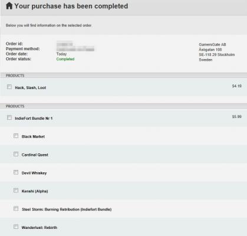This screenshot has width=247, height=236.
Task: Click the Devil Whiskey game name
Action: click(x=34, y=173)
